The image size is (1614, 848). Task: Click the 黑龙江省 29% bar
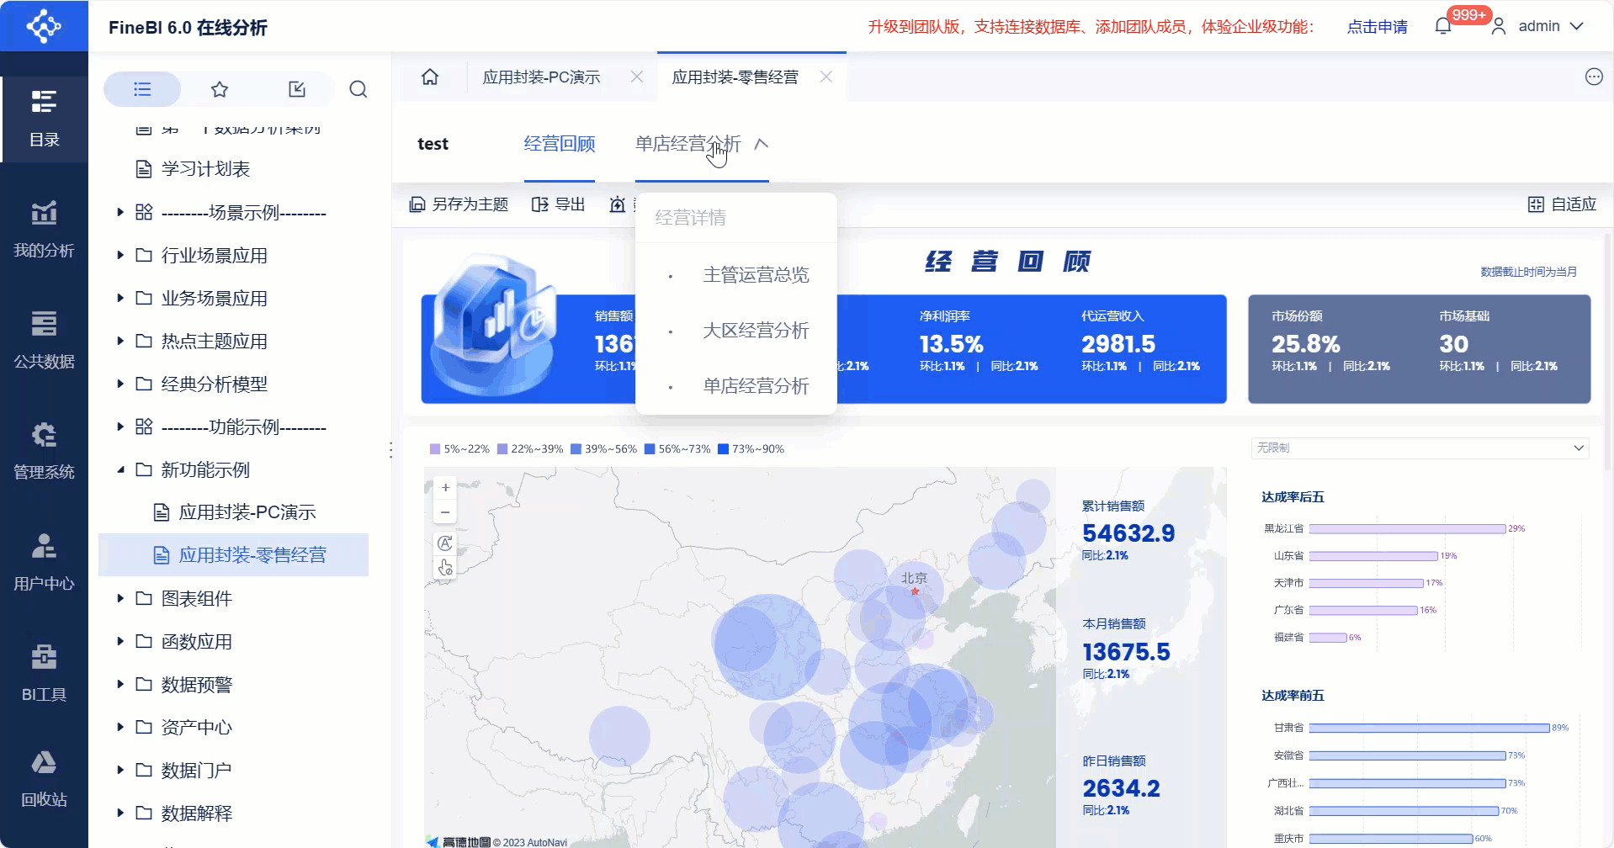1407,529
